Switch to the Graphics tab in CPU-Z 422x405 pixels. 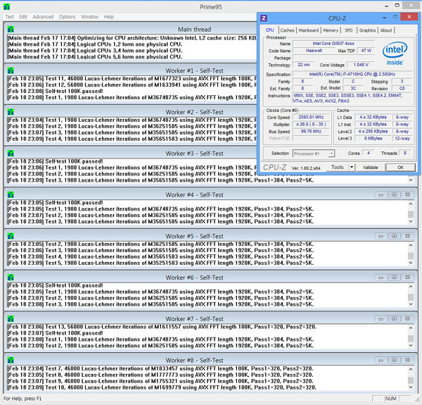click(367, 30)
